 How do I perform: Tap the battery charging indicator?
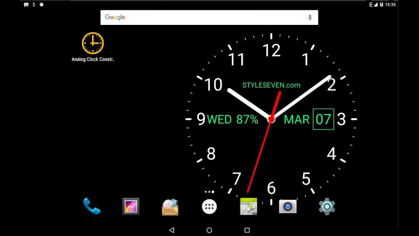(382, 5)
